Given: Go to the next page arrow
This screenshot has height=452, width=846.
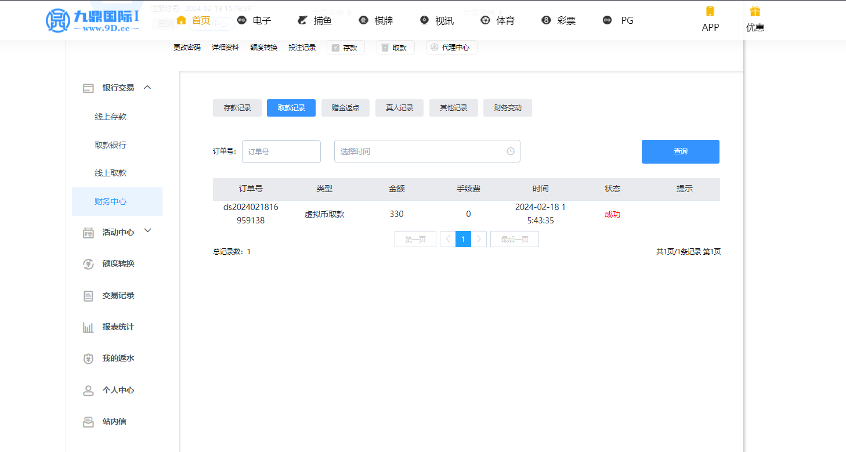Looking at the screenshot, I should tap(479, 239).
